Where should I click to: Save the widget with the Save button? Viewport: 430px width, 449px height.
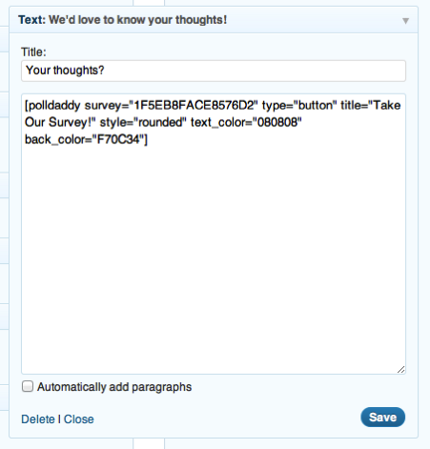[383, 417]
